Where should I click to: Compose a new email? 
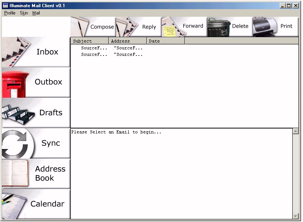coord(93,27)
